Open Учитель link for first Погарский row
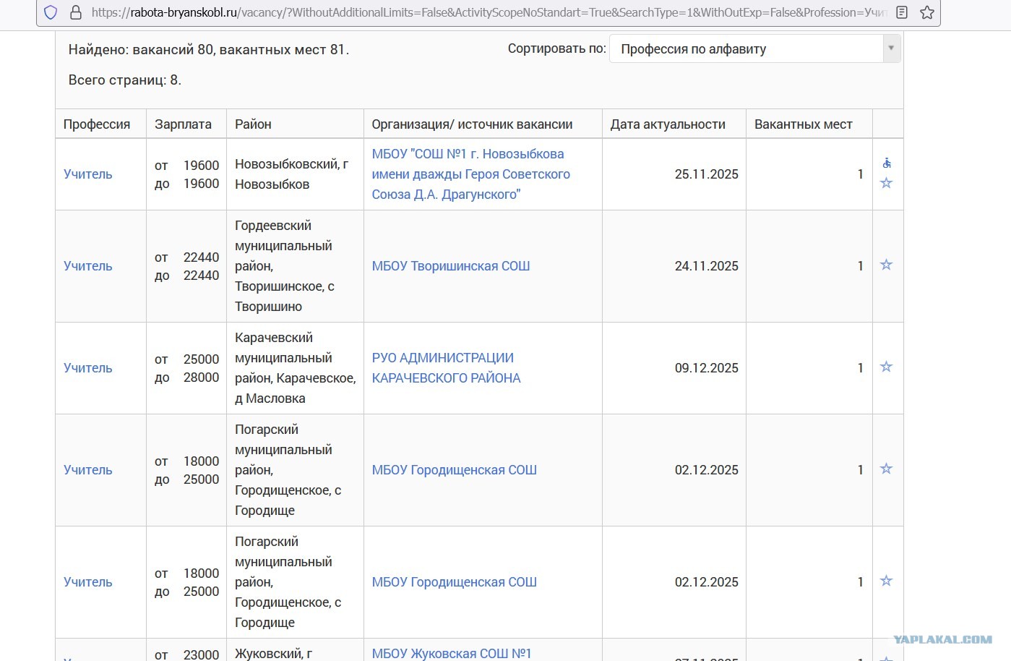The image size is (1011, 661). (x=88, y=470)
